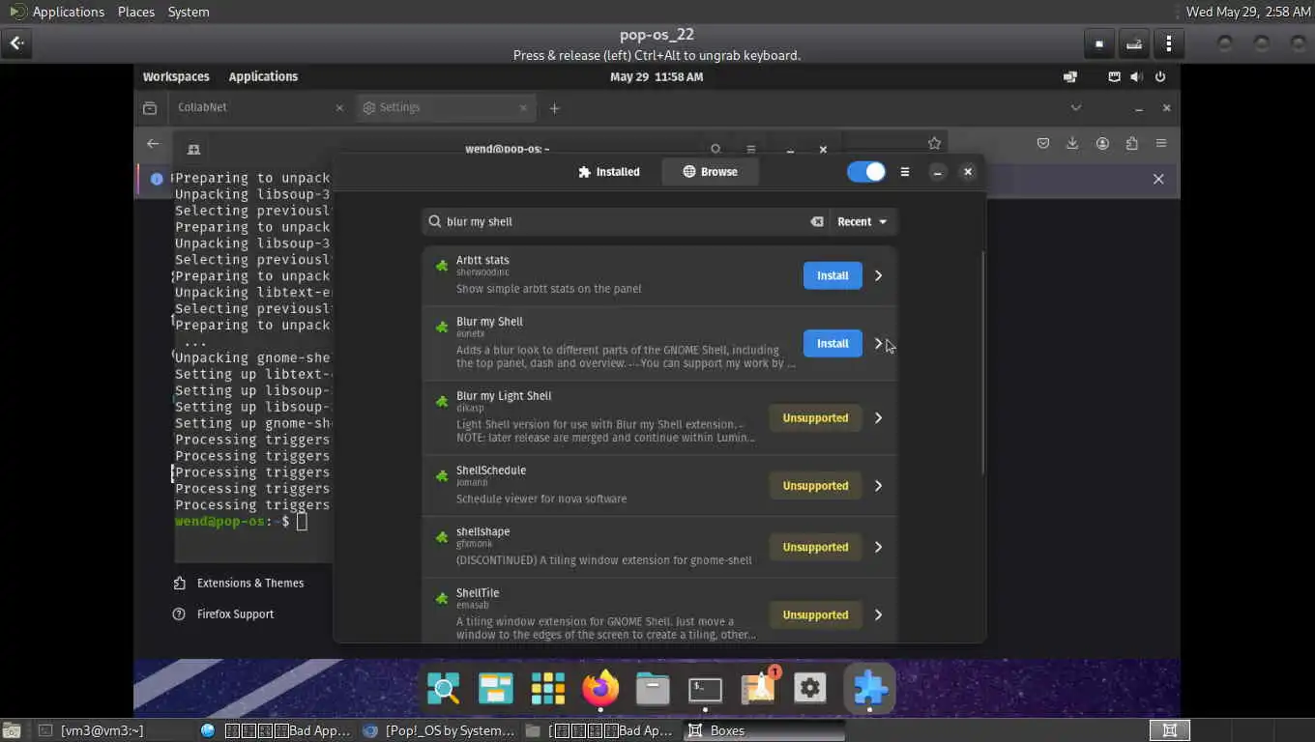The height and width of the screenshot is (742, 1315).
Task: Open the GNOME Applications menu
Action: tap(263, 76)
